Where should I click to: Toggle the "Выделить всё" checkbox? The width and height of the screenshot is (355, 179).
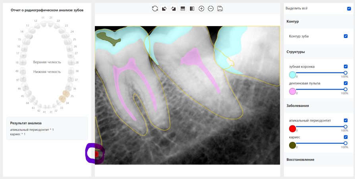[x=349, y=8]
